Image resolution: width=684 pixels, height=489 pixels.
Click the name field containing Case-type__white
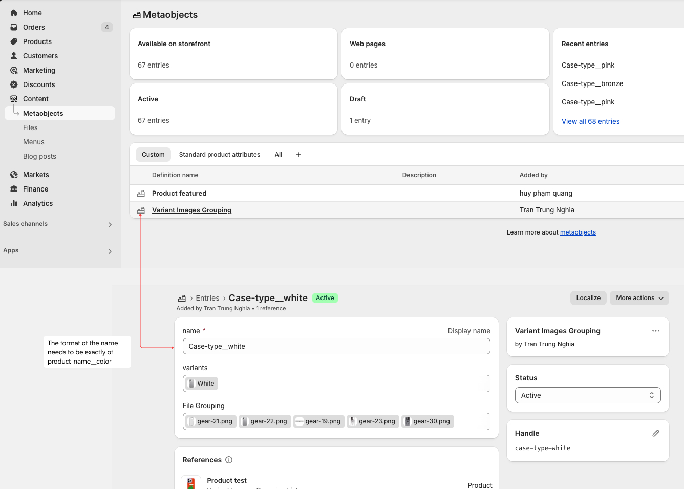(336, 346)
